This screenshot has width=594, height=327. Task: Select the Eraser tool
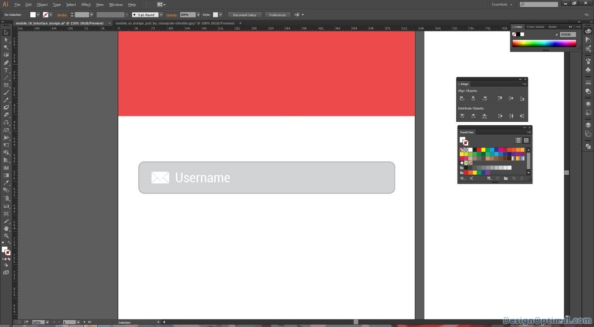(x=6, y=115)
